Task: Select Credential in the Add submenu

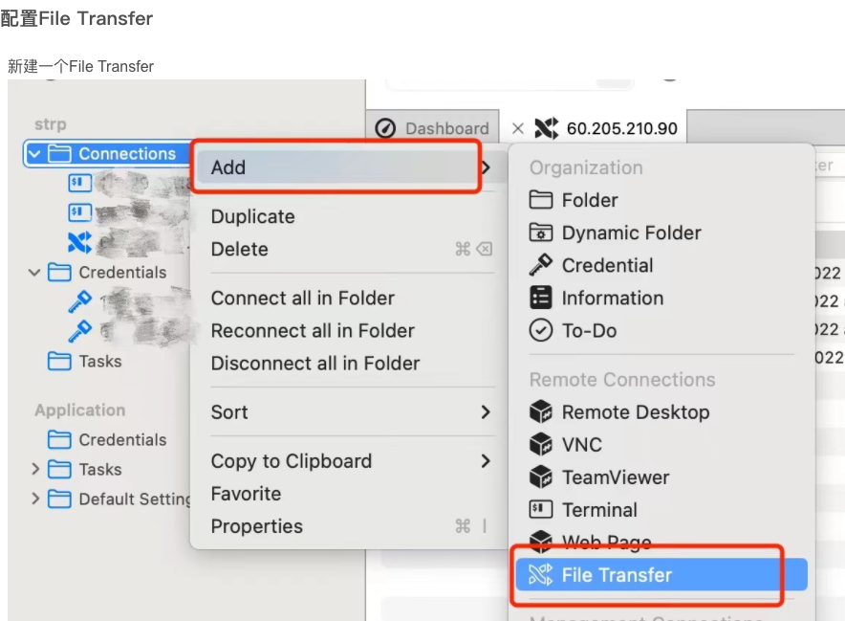Action: [x=661, y=265]
